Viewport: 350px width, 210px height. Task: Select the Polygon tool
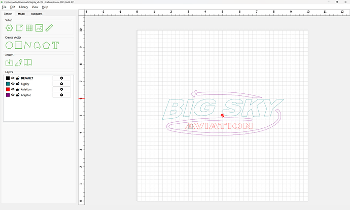(x=46, y=45)
